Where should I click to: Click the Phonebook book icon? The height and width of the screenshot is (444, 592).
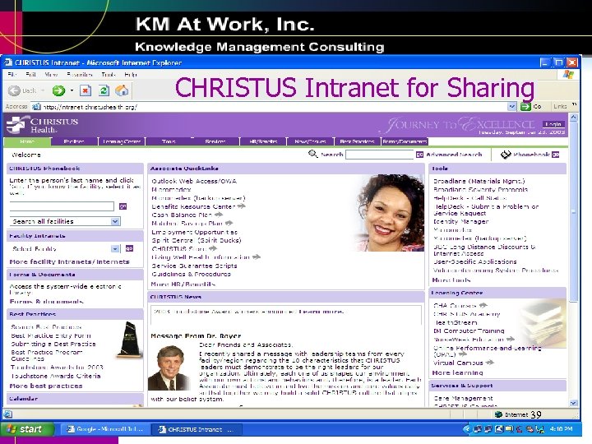tap(505, 155)
